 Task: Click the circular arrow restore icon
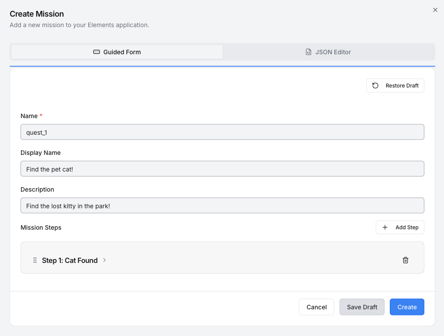point(375,86)
